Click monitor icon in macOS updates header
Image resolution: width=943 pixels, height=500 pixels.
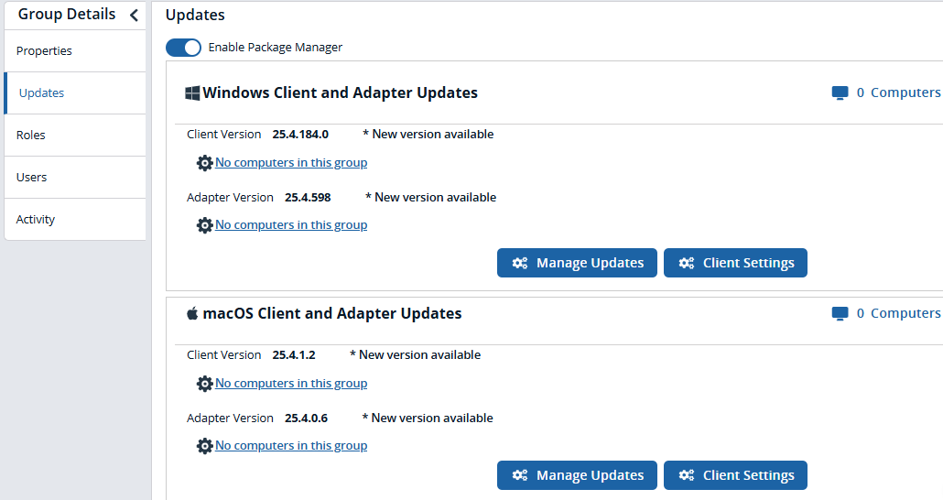840,313
